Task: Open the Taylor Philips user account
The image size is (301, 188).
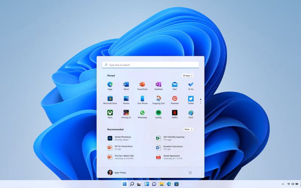Action: (117, 173)
